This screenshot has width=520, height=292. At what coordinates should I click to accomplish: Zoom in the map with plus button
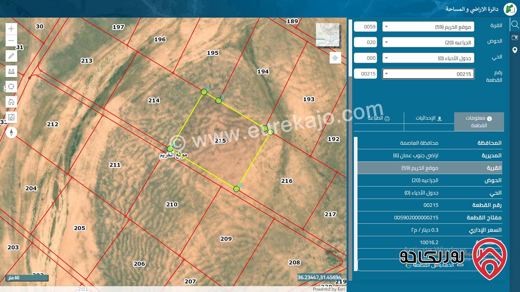coord(11,29)
